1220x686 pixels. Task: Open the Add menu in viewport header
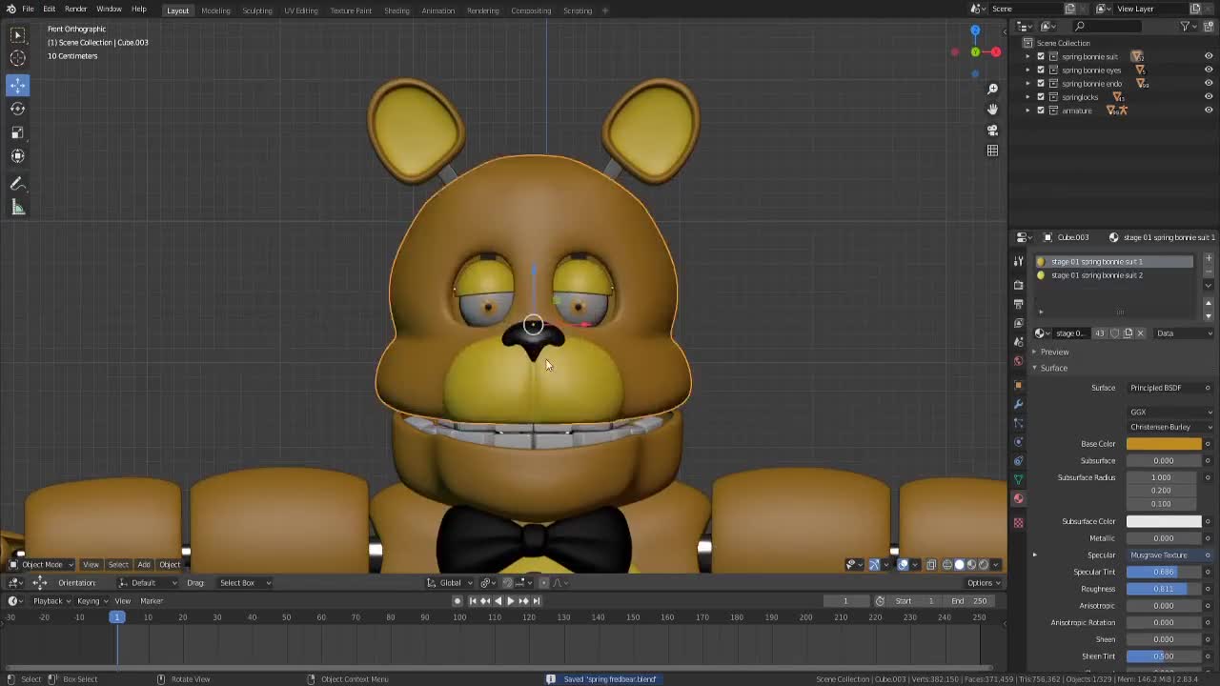point(143,564)
